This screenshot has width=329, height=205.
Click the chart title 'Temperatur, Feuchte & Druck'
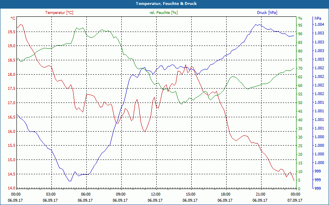point(166,4)
